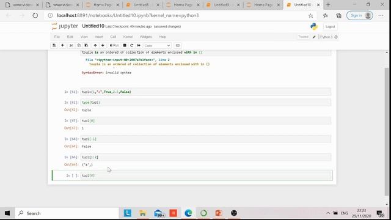
Task: Select the cell with type(tup1)
Action: click(x=206, y=103)
